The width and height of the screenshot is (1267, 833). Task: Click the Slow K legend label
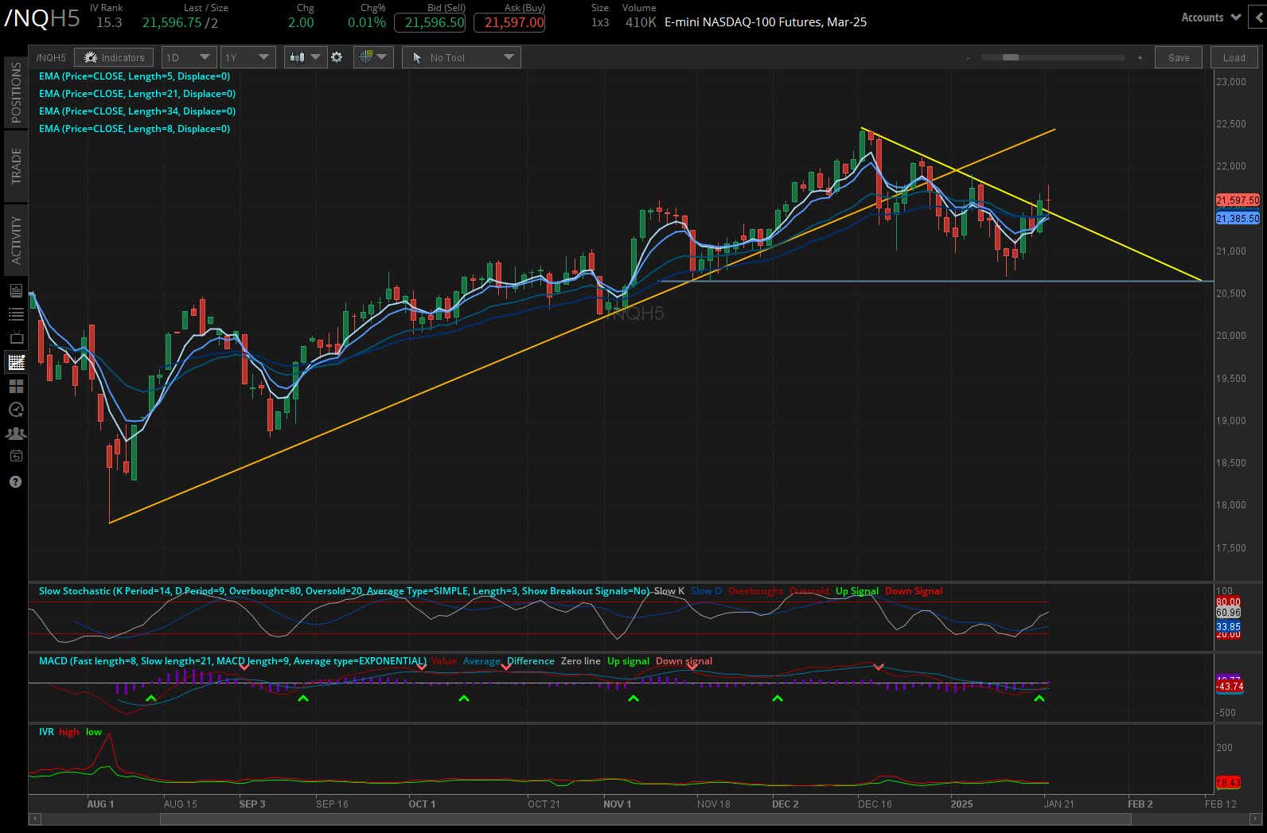coord(669,591)
